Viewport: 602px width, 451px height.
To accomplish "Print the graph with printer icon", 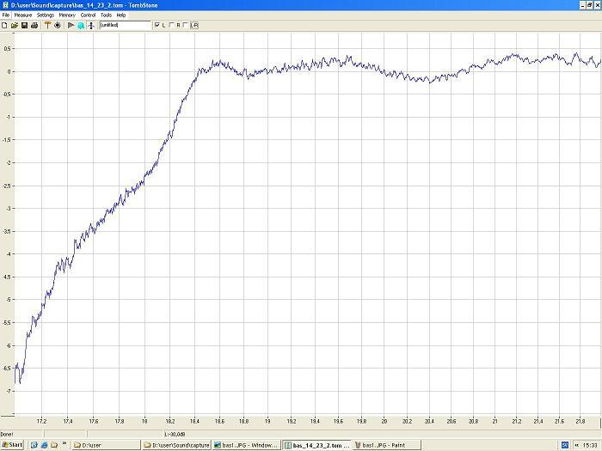I will [x=34, y=25].
